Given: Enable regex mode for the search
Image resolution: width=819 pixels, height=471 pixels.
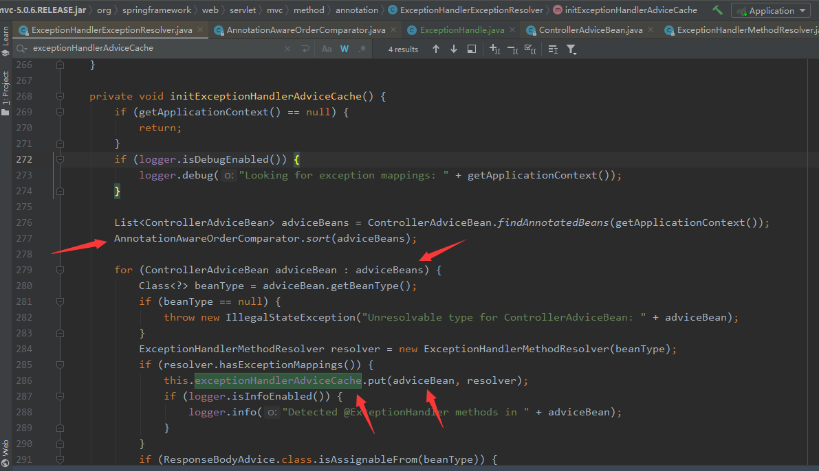Looking at the screenshot, I should (362, 48).
